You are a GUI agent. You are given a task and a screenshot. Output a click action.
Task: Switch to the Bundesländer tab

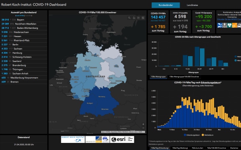tap(166, 5)
